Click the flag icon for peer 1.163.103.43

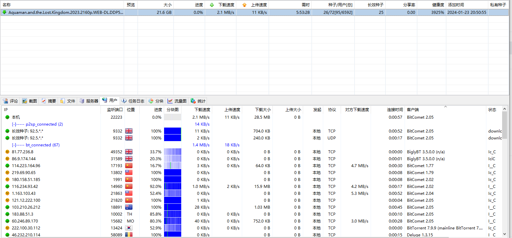point(129,193)
